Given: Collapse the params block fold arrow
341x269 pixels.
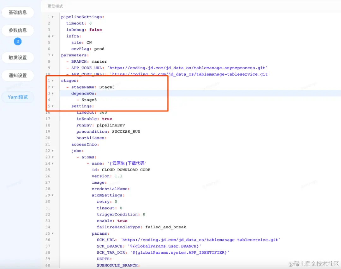Looking at the screenshot, I should (x=53, y=233).
